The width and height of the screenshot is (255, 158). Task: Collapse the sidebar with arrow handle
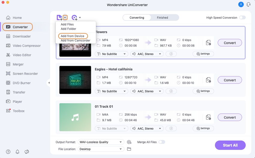click(x=49, y=83)
